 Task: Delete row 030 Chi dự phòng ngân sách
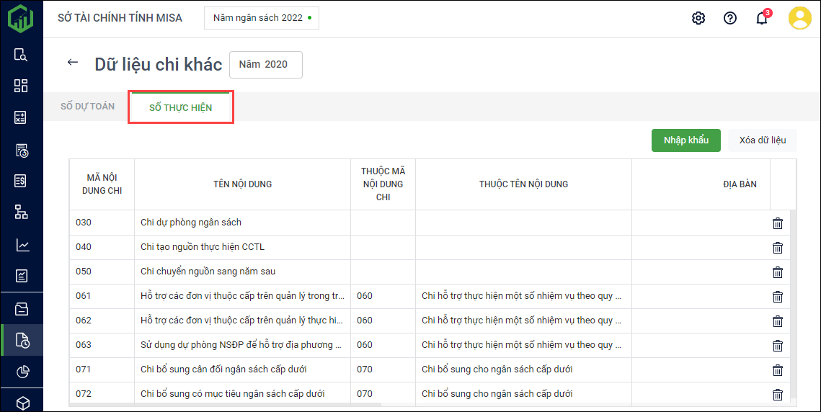[x=778, y=223]
